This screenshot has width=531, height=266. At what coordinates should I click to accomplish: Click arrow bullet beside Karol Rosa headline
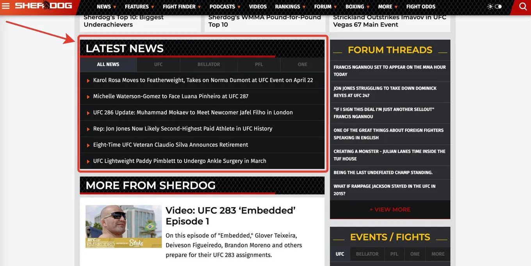point(88,81)
